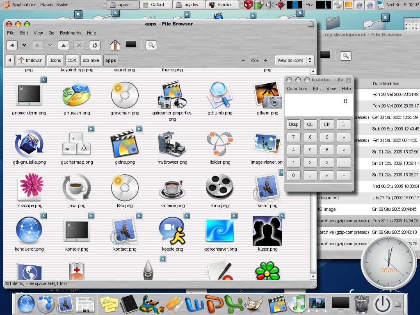Viewport: 420px width, 315px height.
Task: Zoom out with the minus button
Action: (x=243, y=61)
